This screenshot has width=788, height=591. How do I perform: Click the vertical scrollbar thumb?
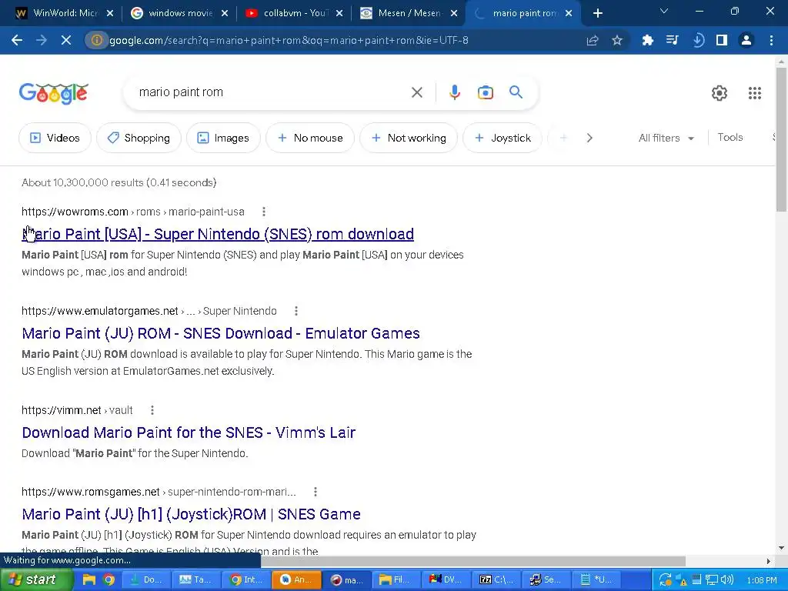pyautogui.click(x=781, y=140)
